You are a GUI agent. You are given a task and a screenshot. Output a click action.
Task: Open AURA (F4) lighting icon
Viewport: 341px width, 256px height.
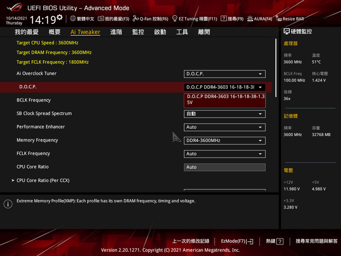coord(250,18)
